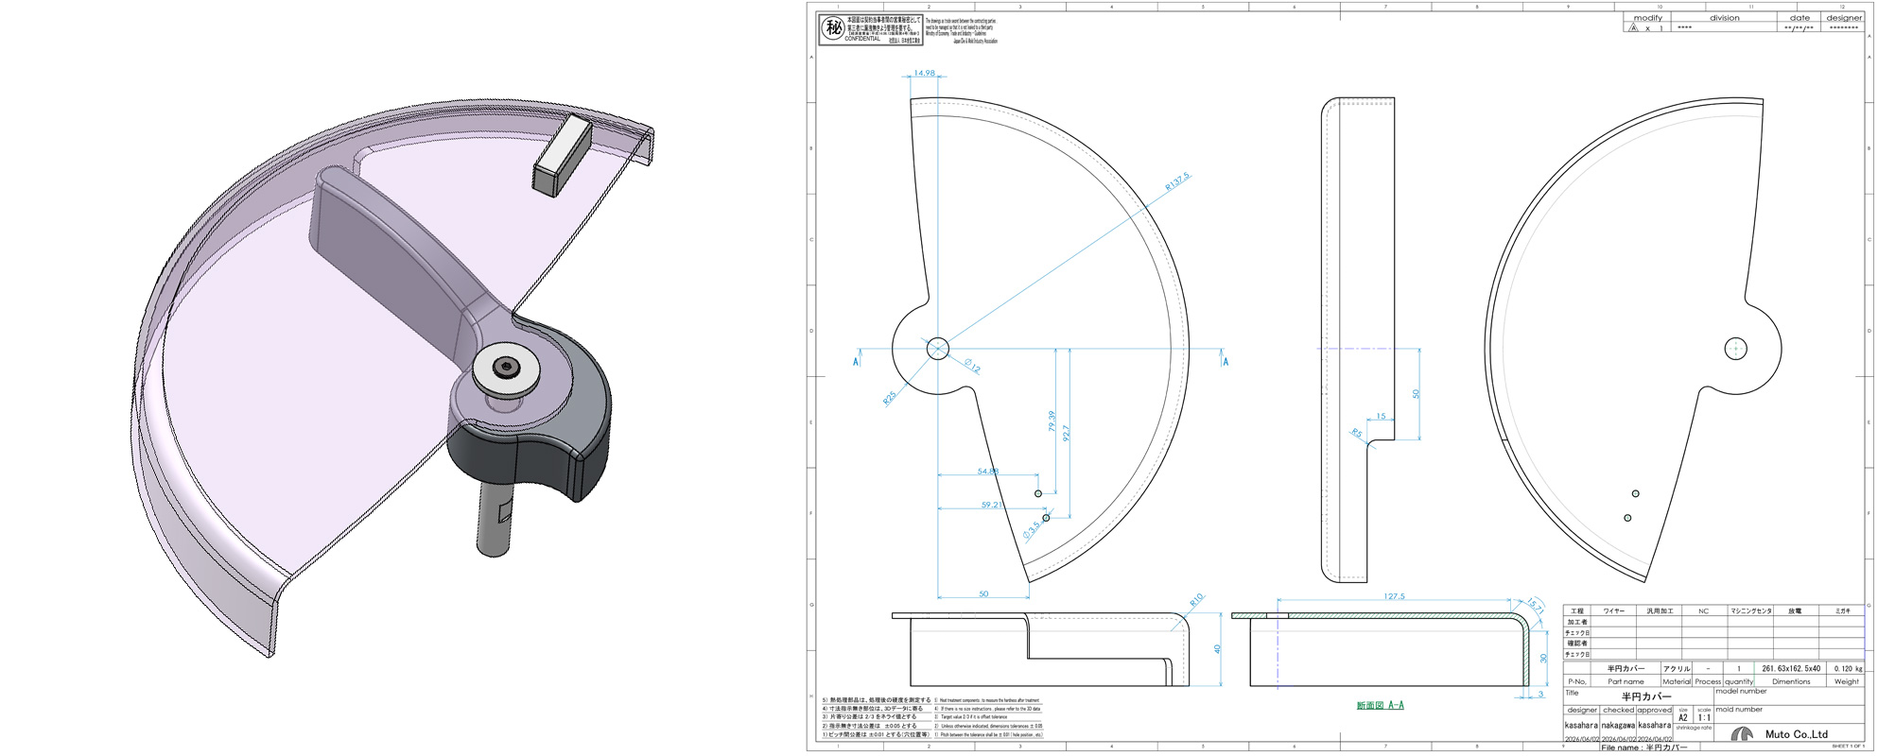
Task: Click the approved column label
Action: pyautogui.click(x=1654, y=710)
